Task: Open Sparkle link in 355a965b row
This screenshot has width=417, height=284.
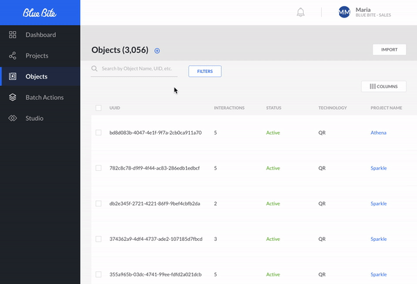Action: 379,274
